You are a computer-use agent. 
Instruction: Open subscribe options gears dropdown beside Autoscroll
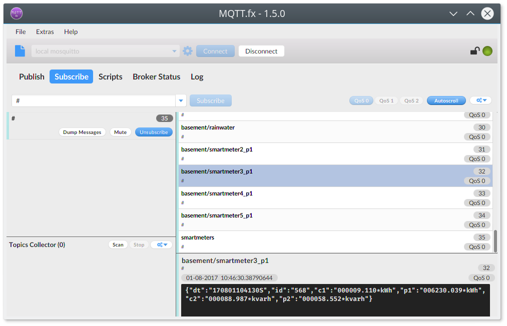[481, 100]
